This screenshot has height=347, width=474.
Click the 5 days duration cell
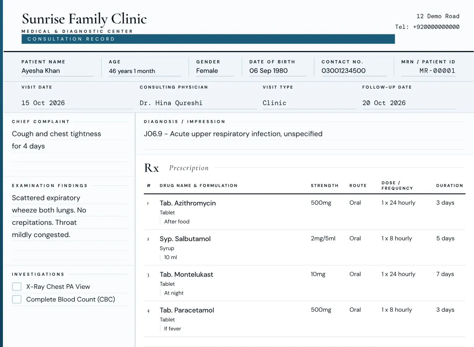click(x=445, y=239)
